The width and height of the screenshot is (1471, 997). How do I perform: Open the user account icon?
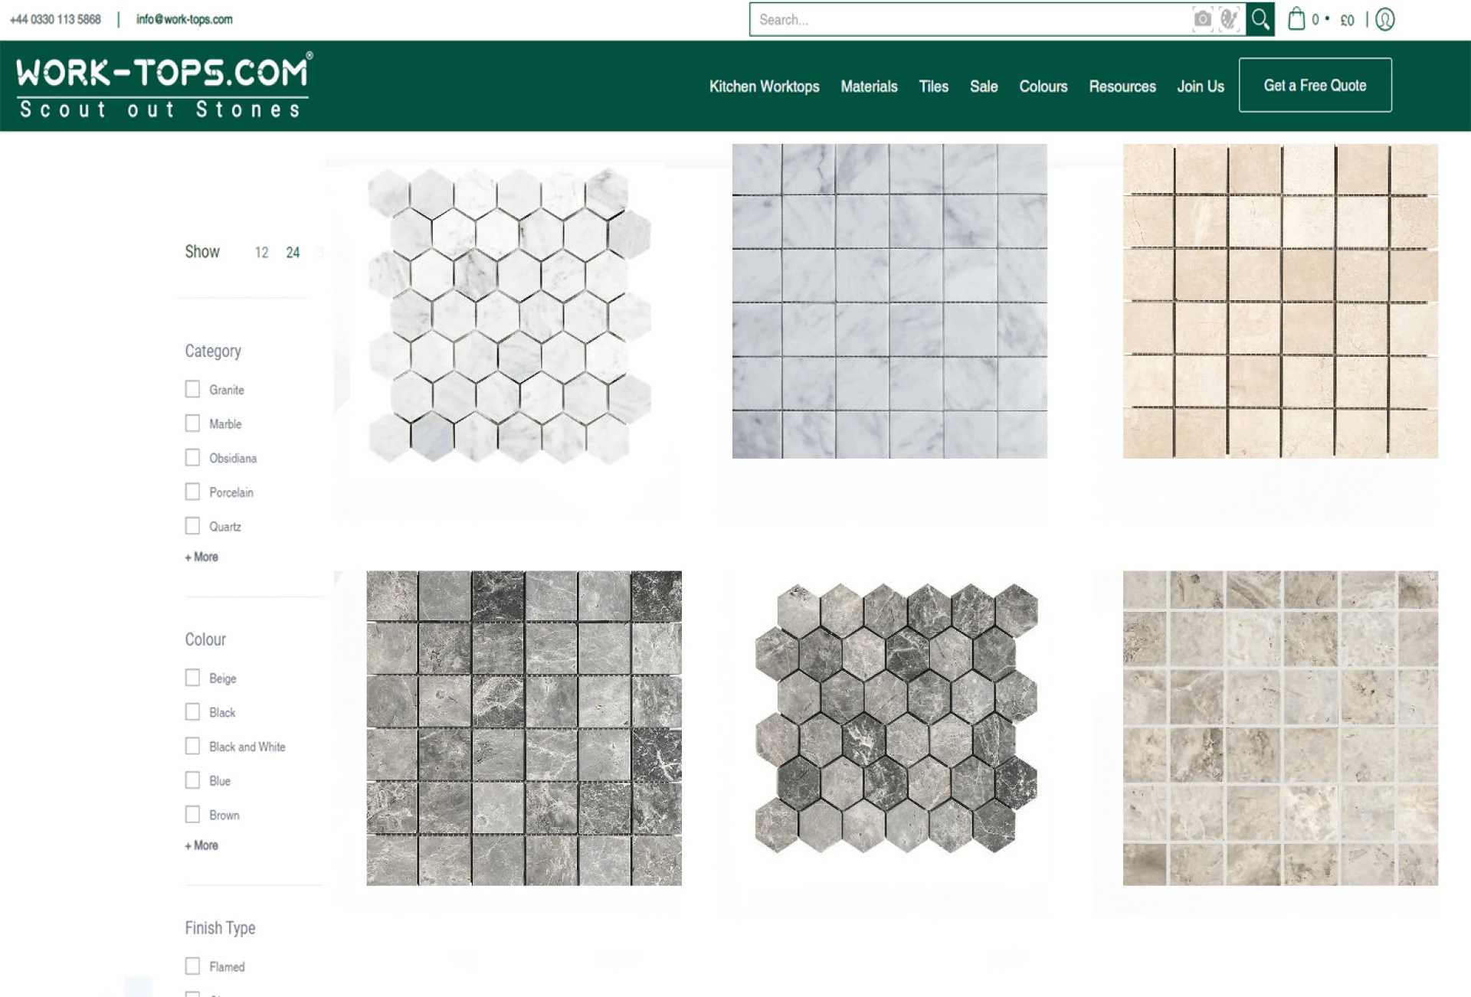click(1384, 19)
